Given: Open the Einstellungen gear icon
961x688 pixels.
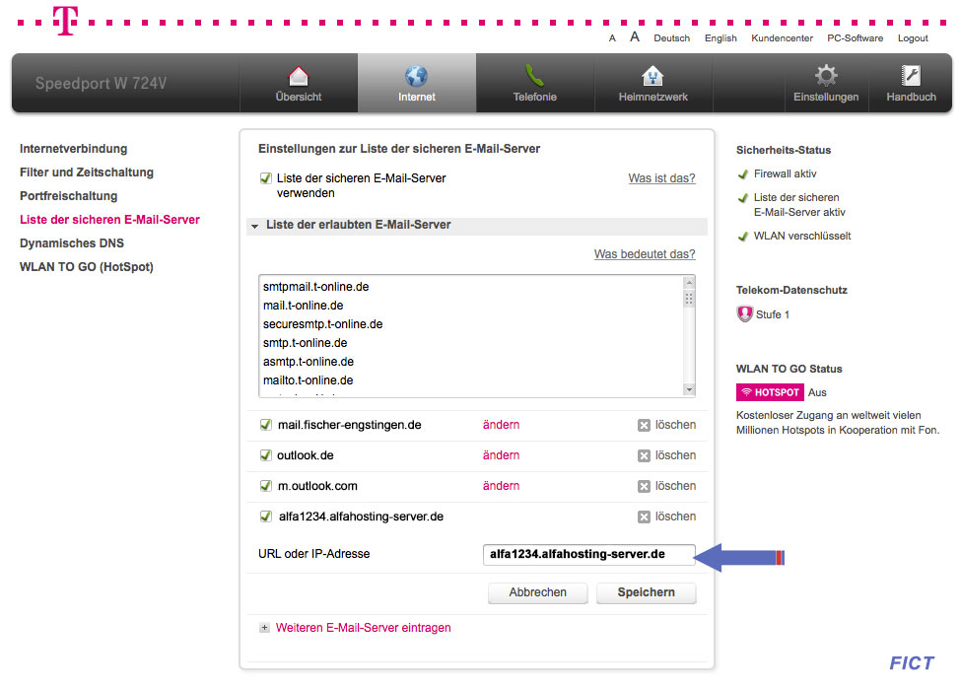Looking at the screenshot, I should [826, 75].
